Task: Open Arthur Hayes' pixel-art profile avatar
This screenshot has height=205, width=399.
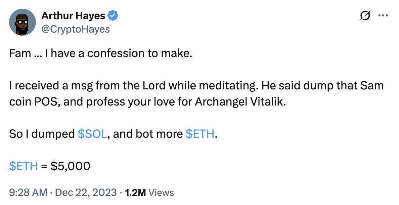Action: [x=23, y=22]
